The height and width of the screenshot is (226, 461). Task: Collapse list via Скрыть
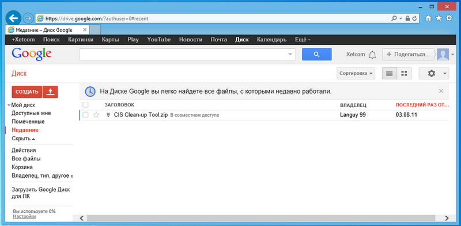tap(23, 139)
